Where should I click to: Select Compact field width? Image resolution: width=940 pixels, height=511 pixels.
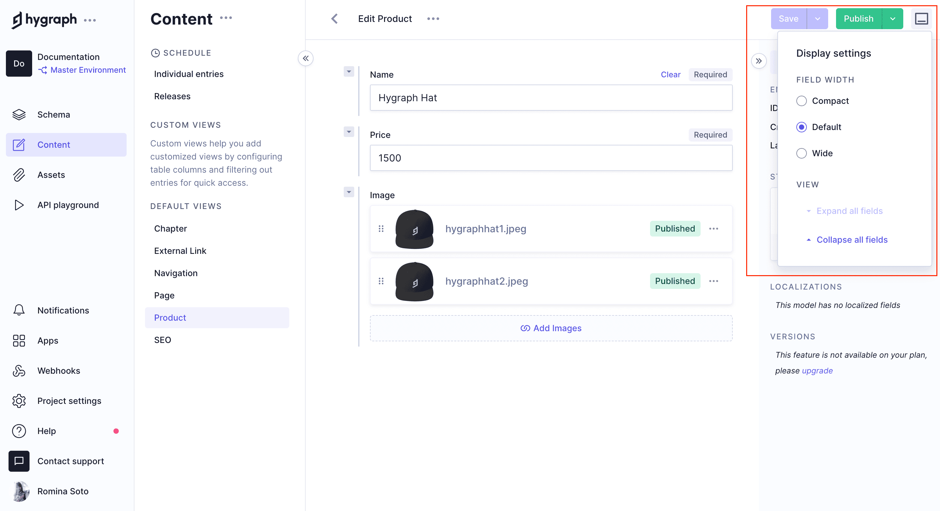801,101
